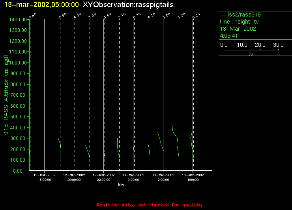292x210 pixels.
Task: Click the '1300.00' altitude axis label
Action: (x=18, y=30)
